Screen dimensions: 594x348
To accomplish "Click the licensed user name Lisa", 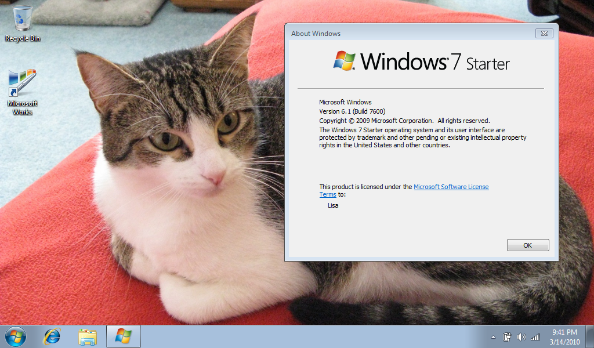I will (x=333, y=205).
